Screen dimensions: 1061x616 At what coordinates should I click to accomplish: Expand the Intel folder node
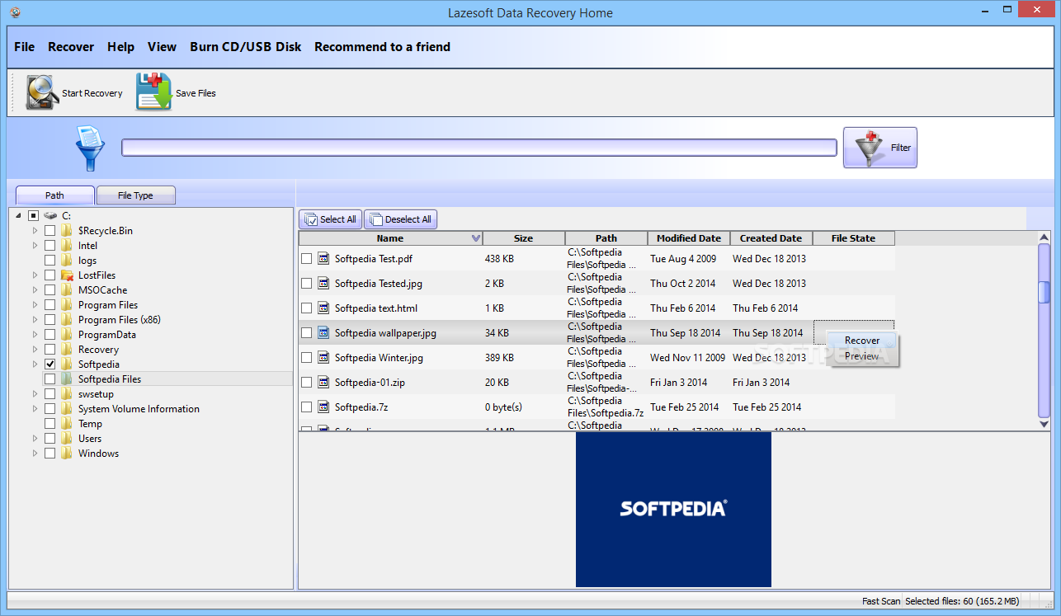(35, 245)
